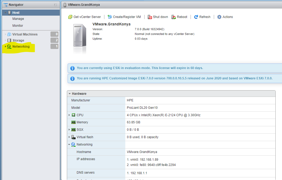
Task: Expand the CPU hardware row
Action: (x=70, y=115)
